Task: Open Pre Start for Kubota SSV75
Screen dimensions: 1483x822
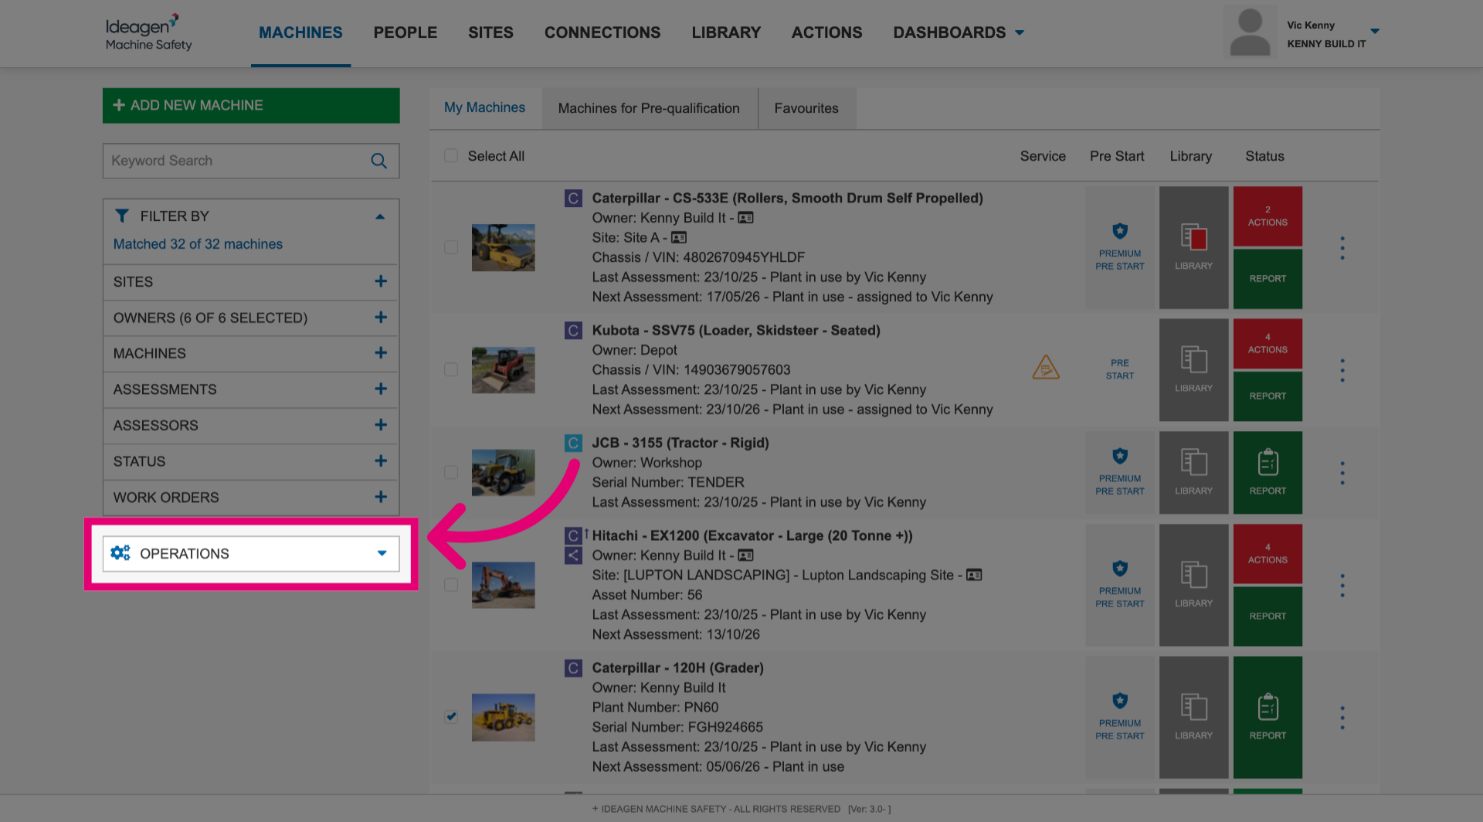Action: pyautogui.click(x=1119, y=369)
